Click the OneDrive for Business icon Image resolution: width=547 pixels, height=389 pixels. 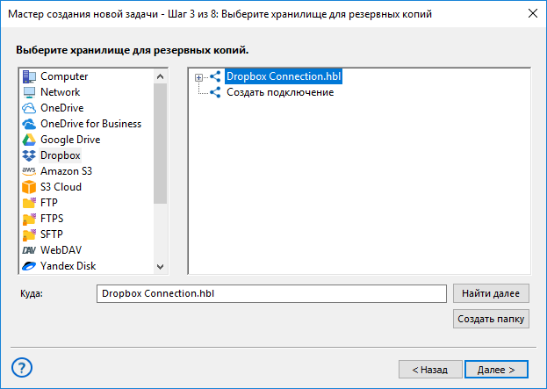point(29,124)
